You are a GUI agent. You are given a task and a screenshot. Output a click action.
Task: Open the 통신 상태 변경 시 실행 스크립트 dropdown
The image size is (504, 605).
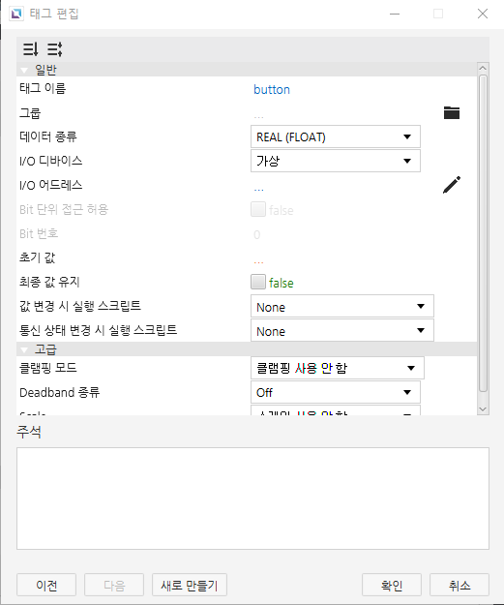(x=342, y=331)
